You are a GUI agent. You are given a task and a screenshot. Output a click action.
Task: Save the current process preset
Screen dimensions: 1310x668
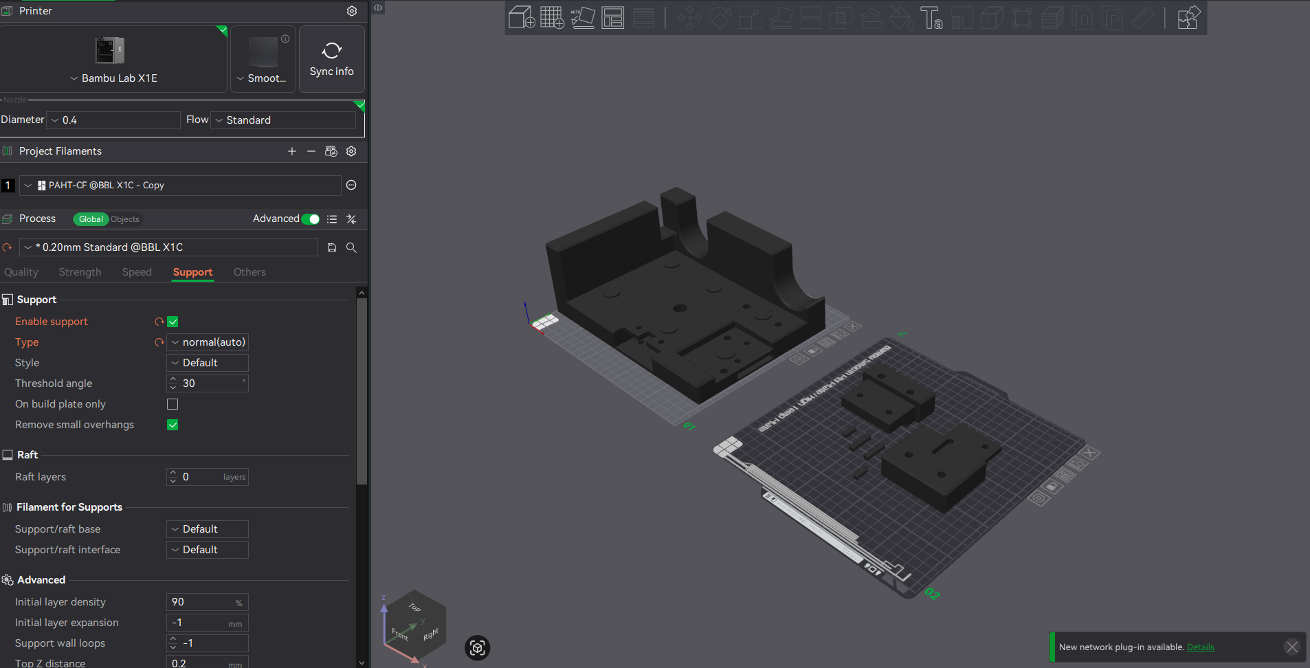(332, 247)
